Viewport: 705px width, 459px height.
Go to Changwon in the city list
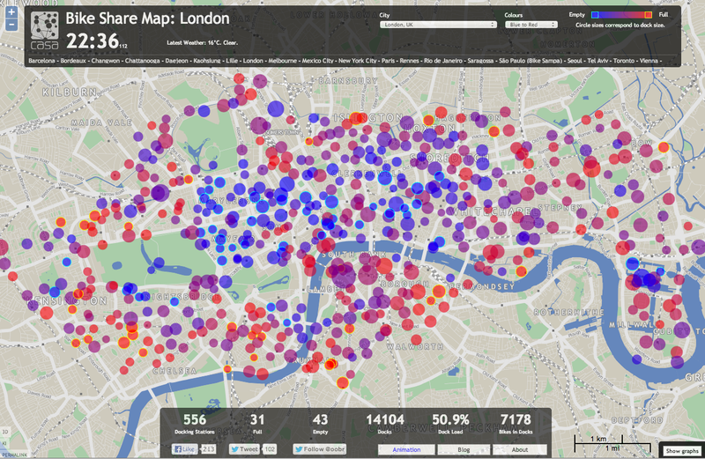pos(106,61)
